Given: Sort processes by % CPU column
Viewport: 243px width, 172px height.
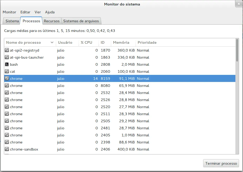Looking at the screenshot, I should [87, 42].
